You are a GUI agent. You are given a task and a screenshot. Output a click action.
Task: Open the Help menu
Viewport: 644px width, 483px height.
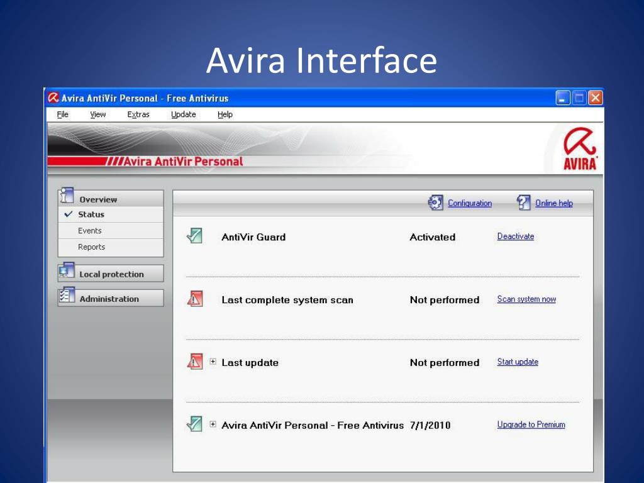[225, 114]
